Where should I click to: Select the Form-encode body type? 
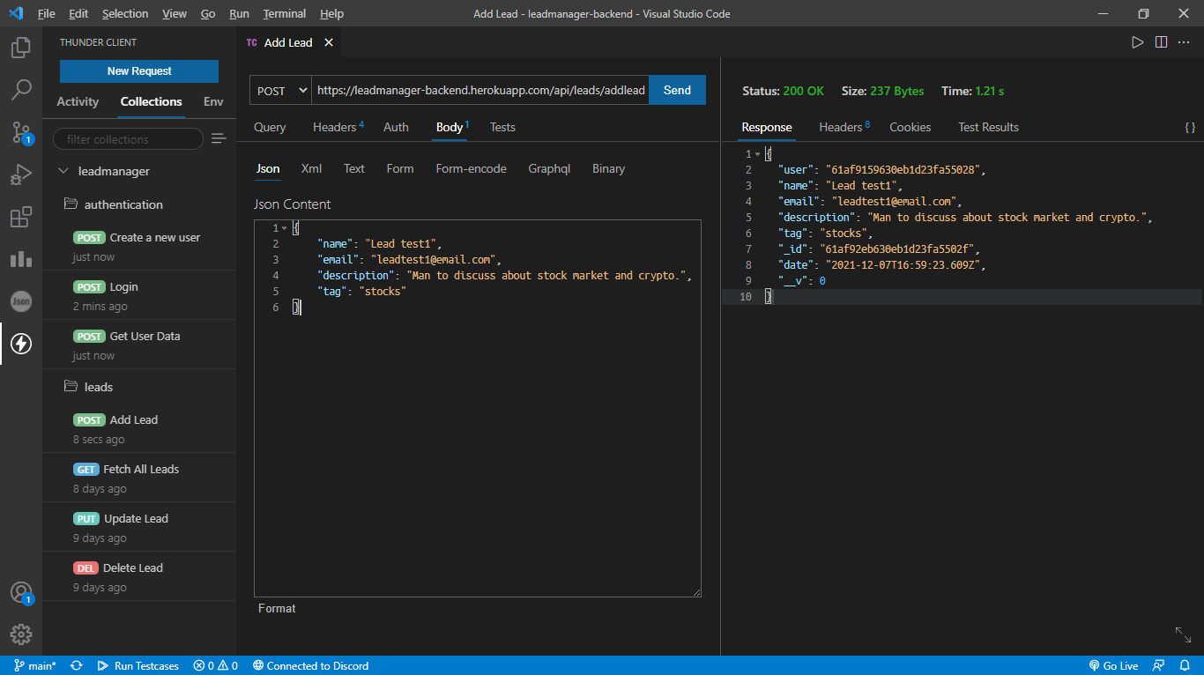click(471, 168)
